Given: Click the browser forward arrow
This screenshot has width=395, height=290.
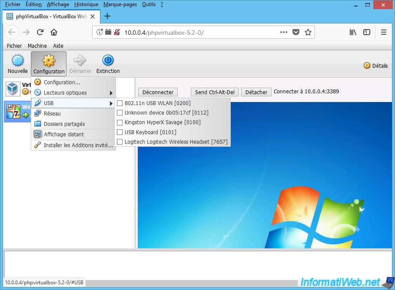Looking at the screenshot, I should [26, 32].
